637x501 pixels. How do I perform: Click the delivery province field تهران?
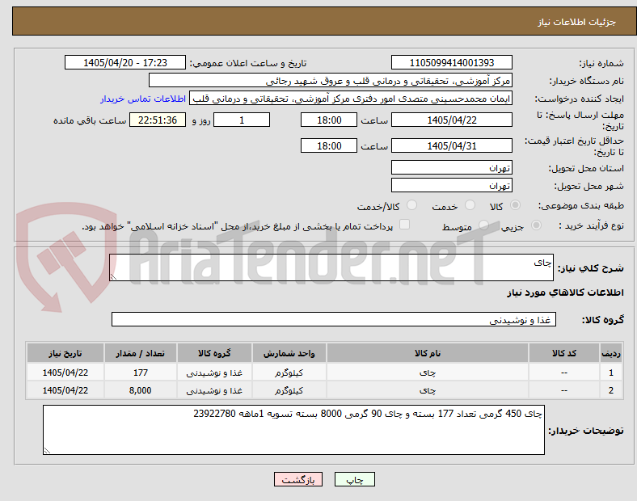tap(451, 167)
